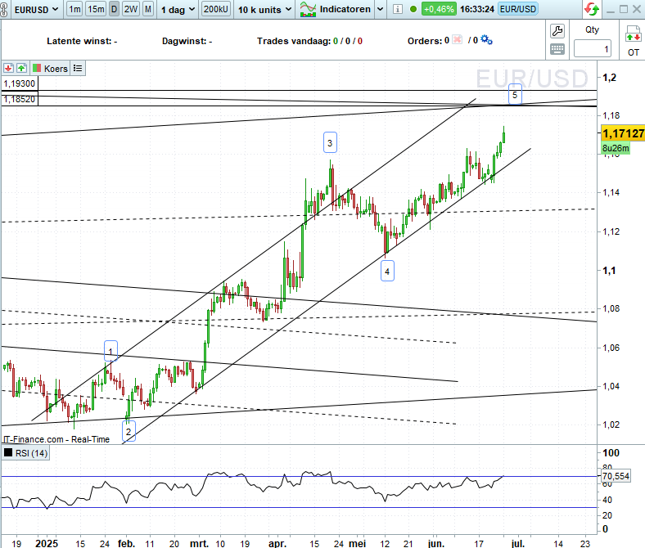Click the instrument info 'i' icon

(x=397, y=9)
